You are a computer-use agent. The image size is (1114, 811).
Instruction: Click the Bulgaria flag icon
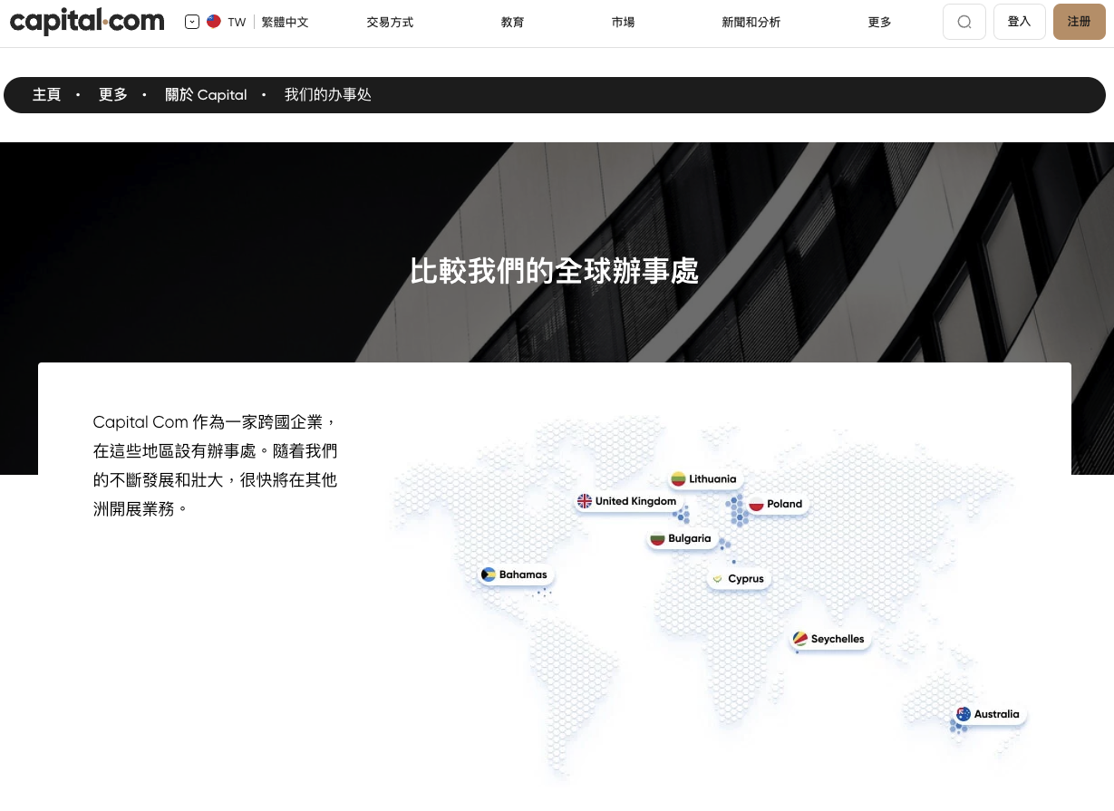(657, 538)
